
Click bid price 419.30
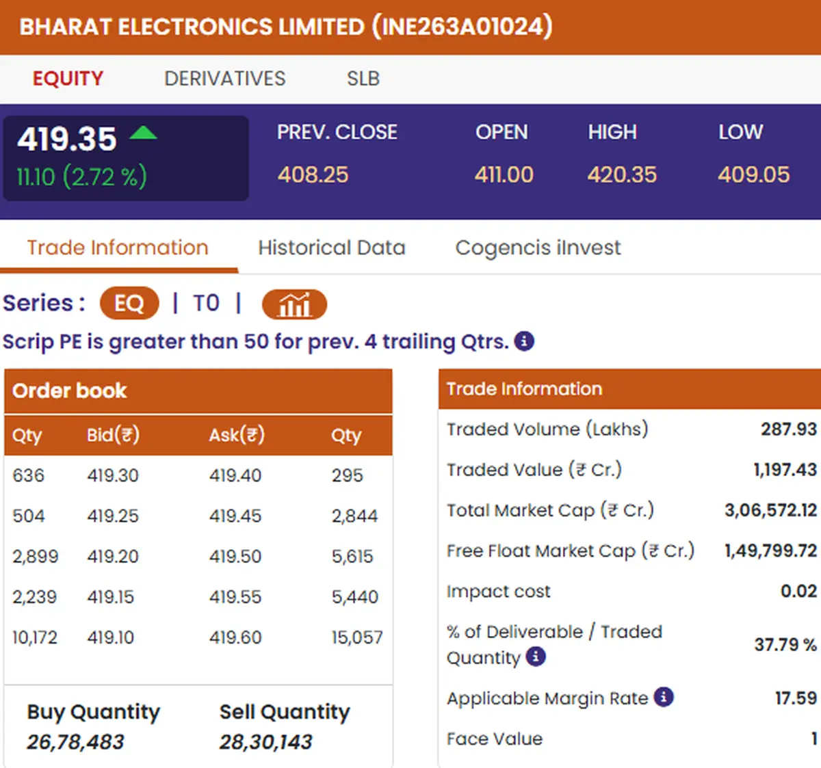[x=113, y=475]
